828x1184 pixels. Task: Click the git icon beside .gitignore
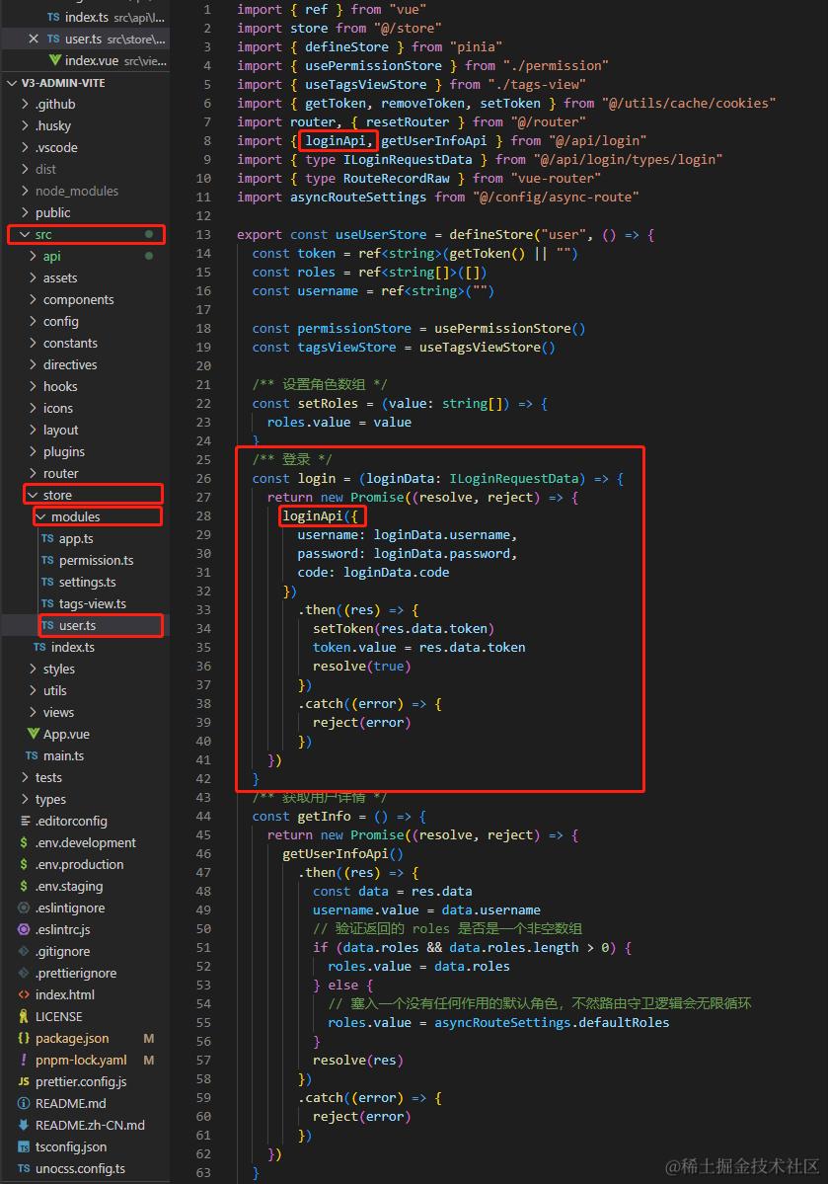(x=24, y=951)
